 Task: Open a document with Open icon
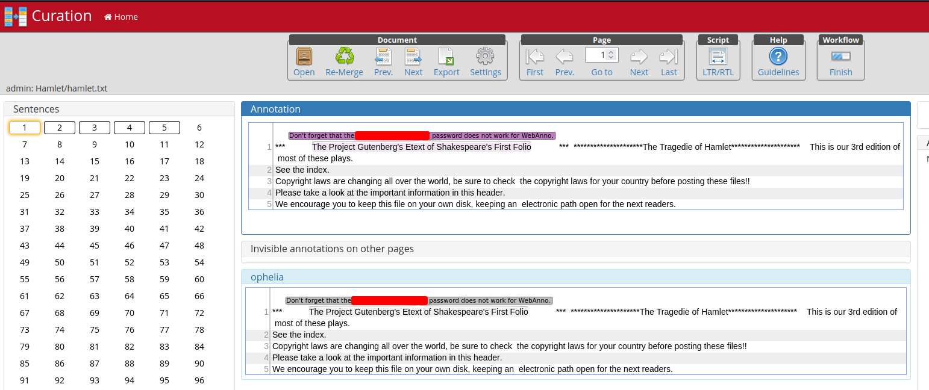[x=304, y=57]
